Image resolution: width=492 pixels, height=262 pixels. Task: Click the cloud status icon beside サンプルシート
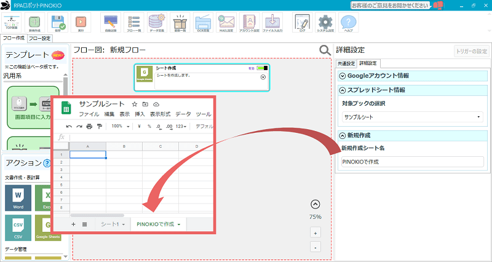coord(156,104)
